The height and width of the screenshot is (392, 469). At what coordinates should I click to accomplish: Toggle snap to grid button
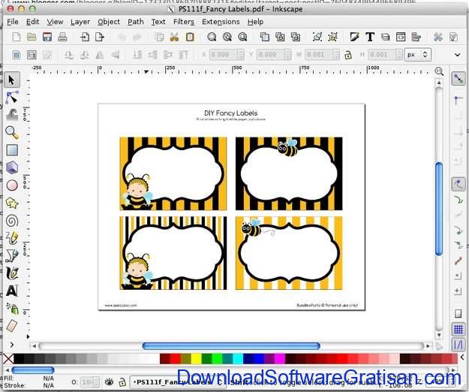pos(458,330)
